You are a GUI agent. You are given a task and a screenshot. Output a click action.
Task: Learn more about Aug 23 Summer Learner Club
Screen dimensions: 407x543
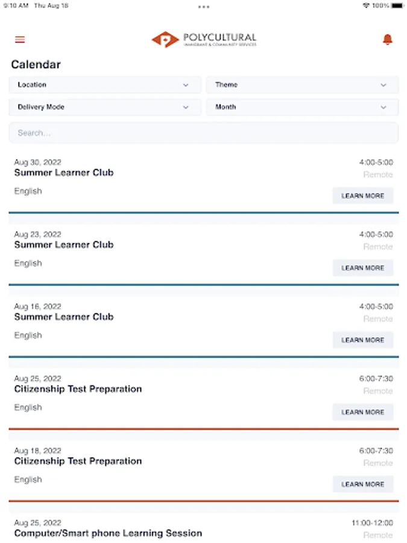(x=363, y=268)
